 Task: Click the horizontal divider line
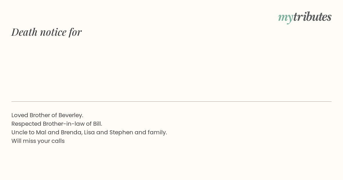[171, 101]
